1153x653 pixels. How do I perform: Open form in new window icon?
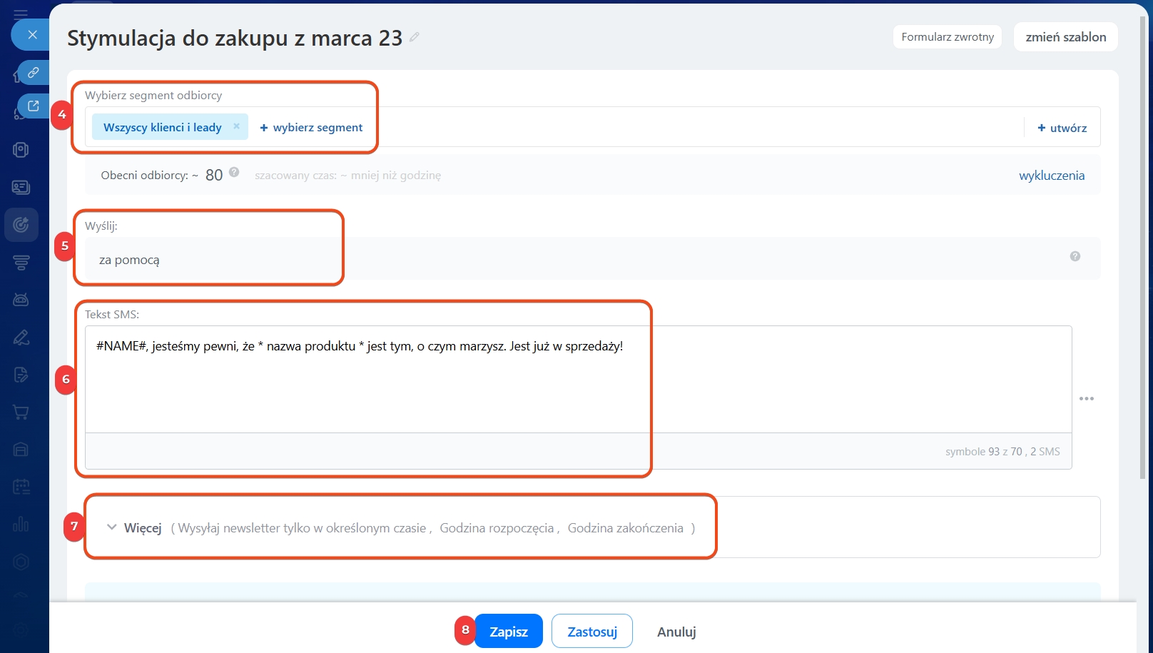pos(33,106)
